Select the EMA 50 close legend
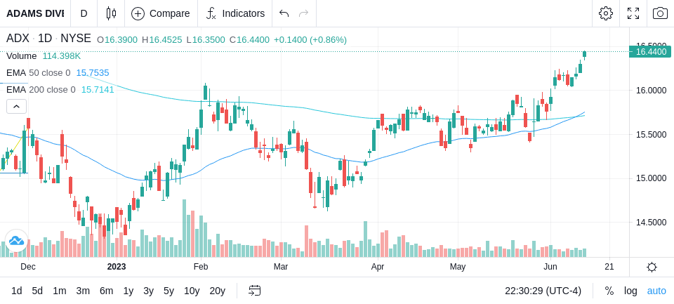 [x=38, y=73]
